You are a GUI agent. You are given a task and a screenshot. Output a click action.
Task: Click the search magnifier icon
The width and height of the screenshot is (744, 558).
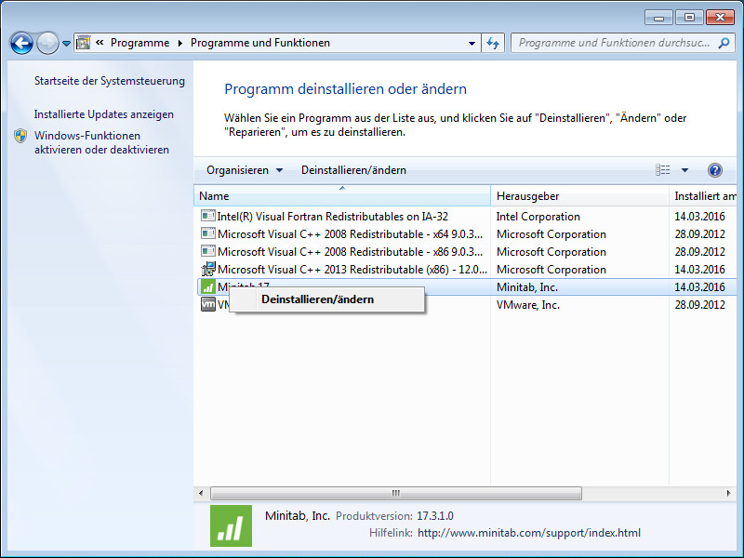pos(724,43)
